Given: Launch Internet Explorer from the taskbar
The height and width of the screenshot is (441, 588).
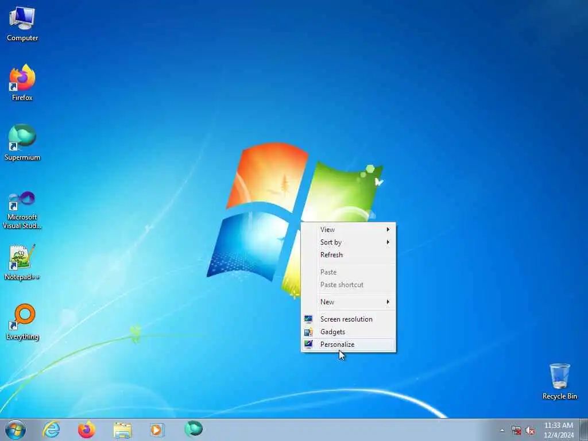Looking at the screenshot, I should click(51, 430).
